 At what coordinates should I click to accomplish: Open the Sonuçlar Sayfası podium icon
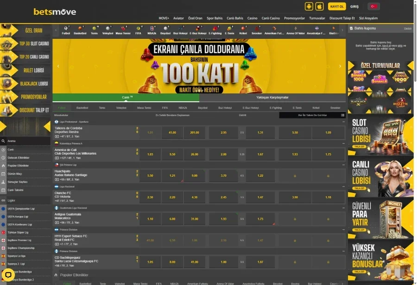point(3,182)
